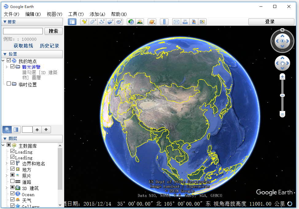Enable the 道路 roads layer checkbox
The width and height of the screenshot is (299, 209).
pos(13,181)
